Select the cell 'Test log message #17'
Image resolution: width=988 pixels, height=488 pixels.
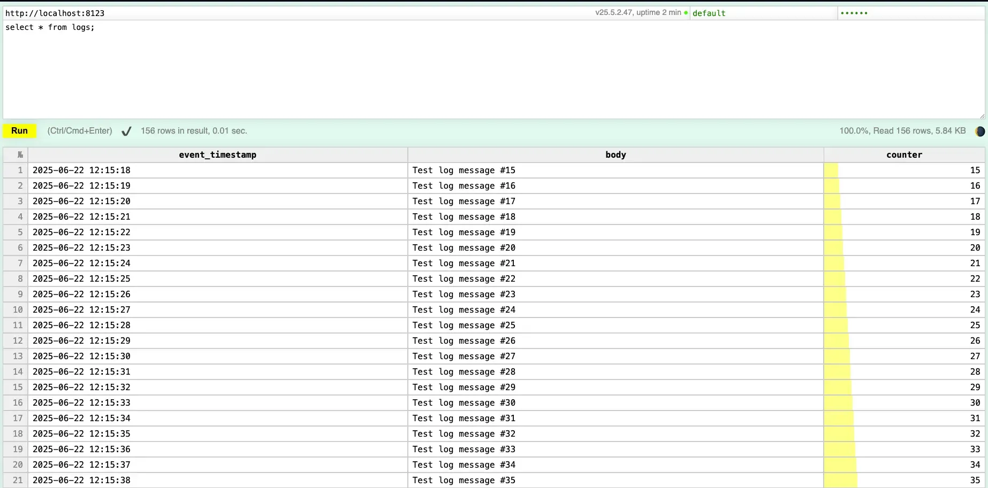click(x=615, y=201)
